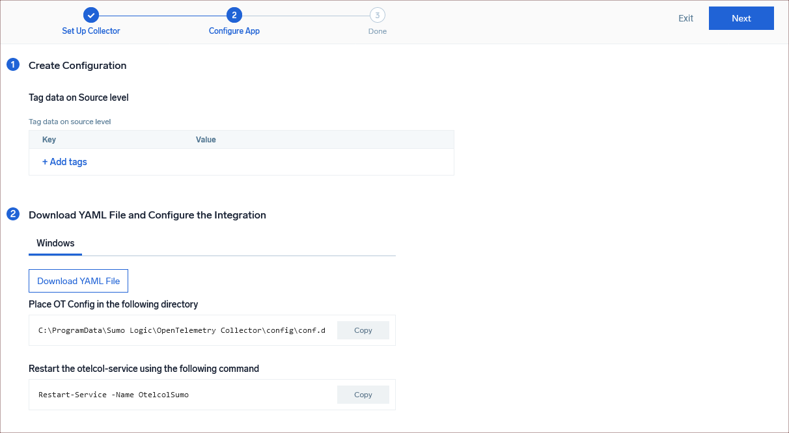
Task: Select the Value column header
Action: [x=206, y=139]
